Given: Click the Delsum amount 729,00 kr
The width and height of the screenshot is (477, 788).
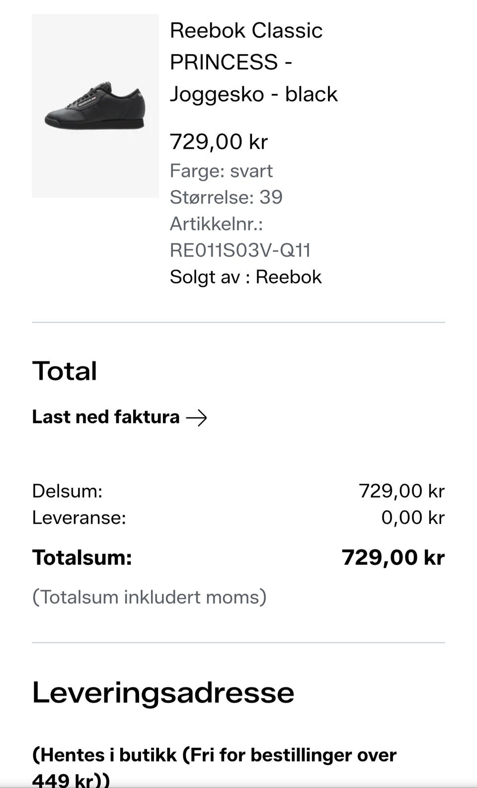Looking at the screenshot, I should [401, 491].
